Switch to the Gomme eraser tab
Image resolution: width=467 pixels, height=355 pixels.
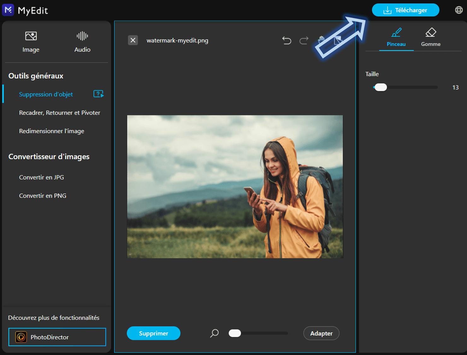(431, 38)
